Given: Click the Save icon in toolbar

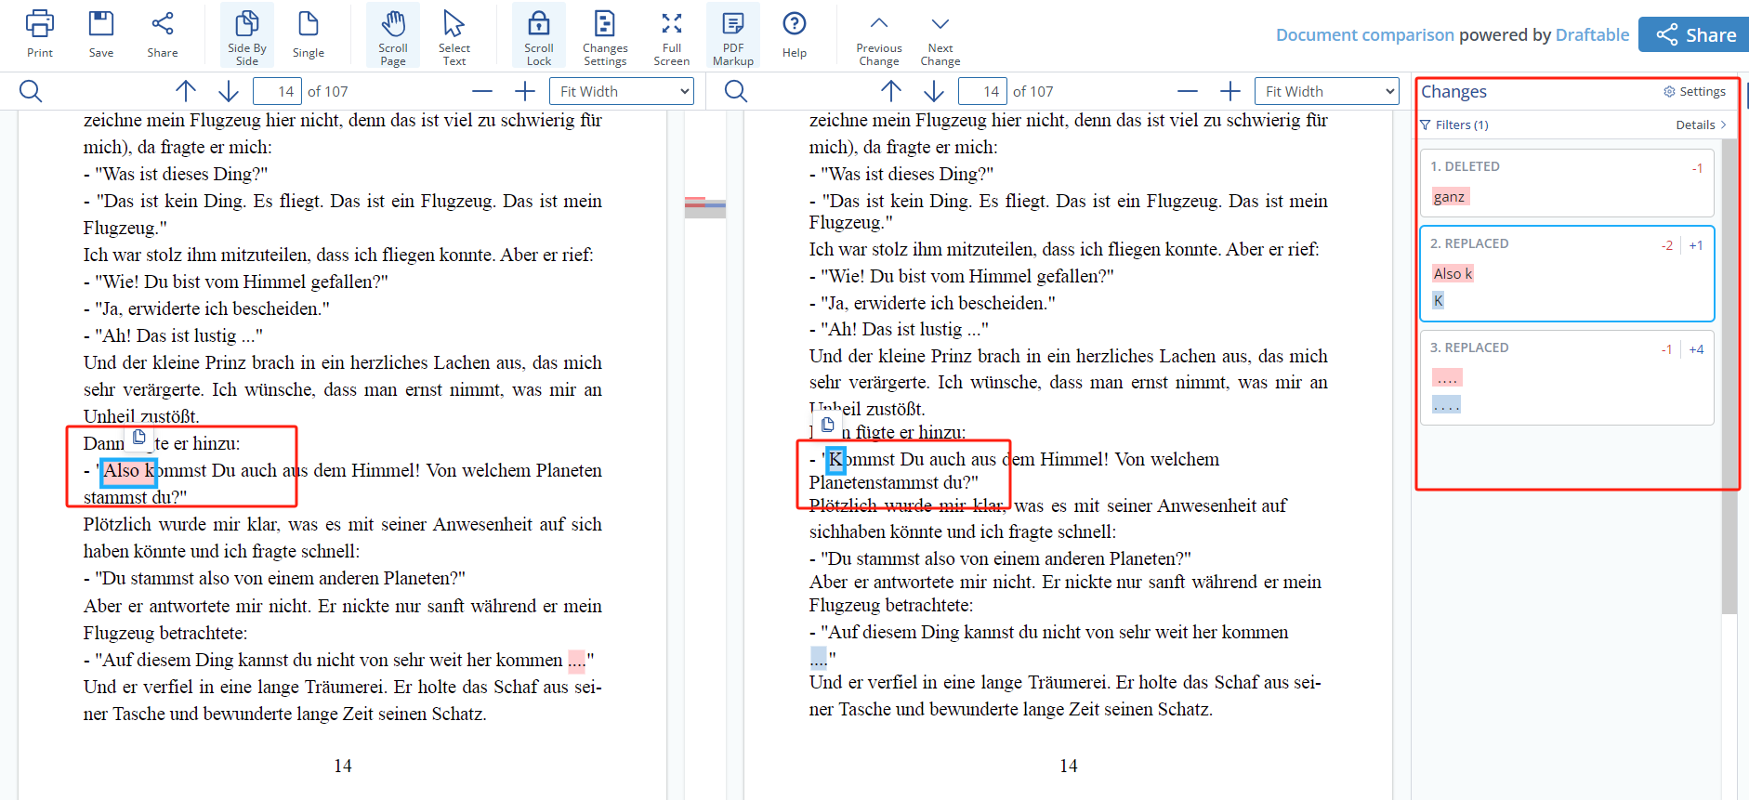Looking at the screenshot, I should tap(101, 34).
